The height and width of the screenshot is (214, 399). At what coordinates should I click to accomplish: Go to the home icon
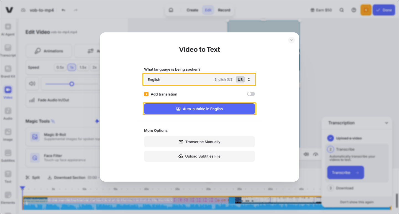click(171, 10)
